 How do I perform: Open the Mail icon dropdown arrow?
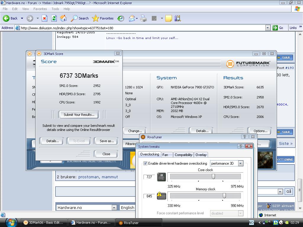pyautogui.click(x=137, y=19)
